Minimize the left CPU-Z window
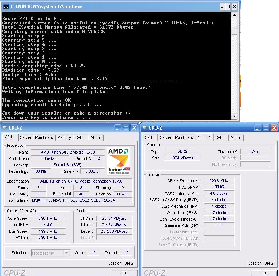The height and width of the screenshot is (276, 279). click(x=117, y=128)
